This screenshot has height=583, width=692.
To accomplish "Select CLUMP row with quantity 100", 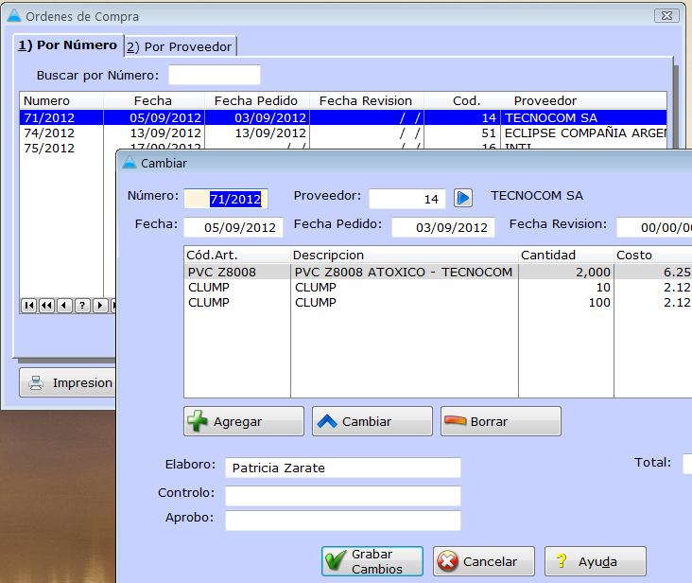I will [x=437, y=303].
